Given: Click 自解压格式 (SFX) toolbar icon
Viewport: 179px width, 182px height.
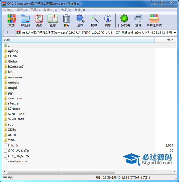Looking at the screenshot, I should click(x=154, y=20).
